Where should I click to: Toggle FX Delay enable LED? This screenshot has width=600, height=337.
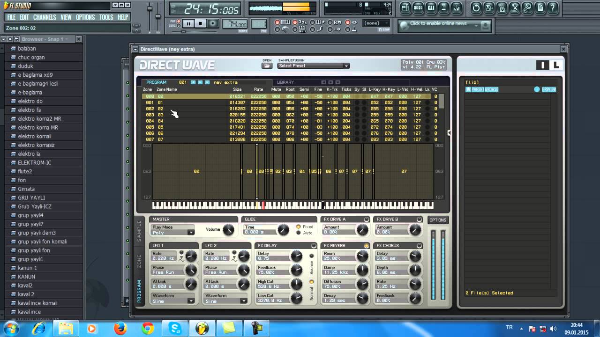(314, 245)
